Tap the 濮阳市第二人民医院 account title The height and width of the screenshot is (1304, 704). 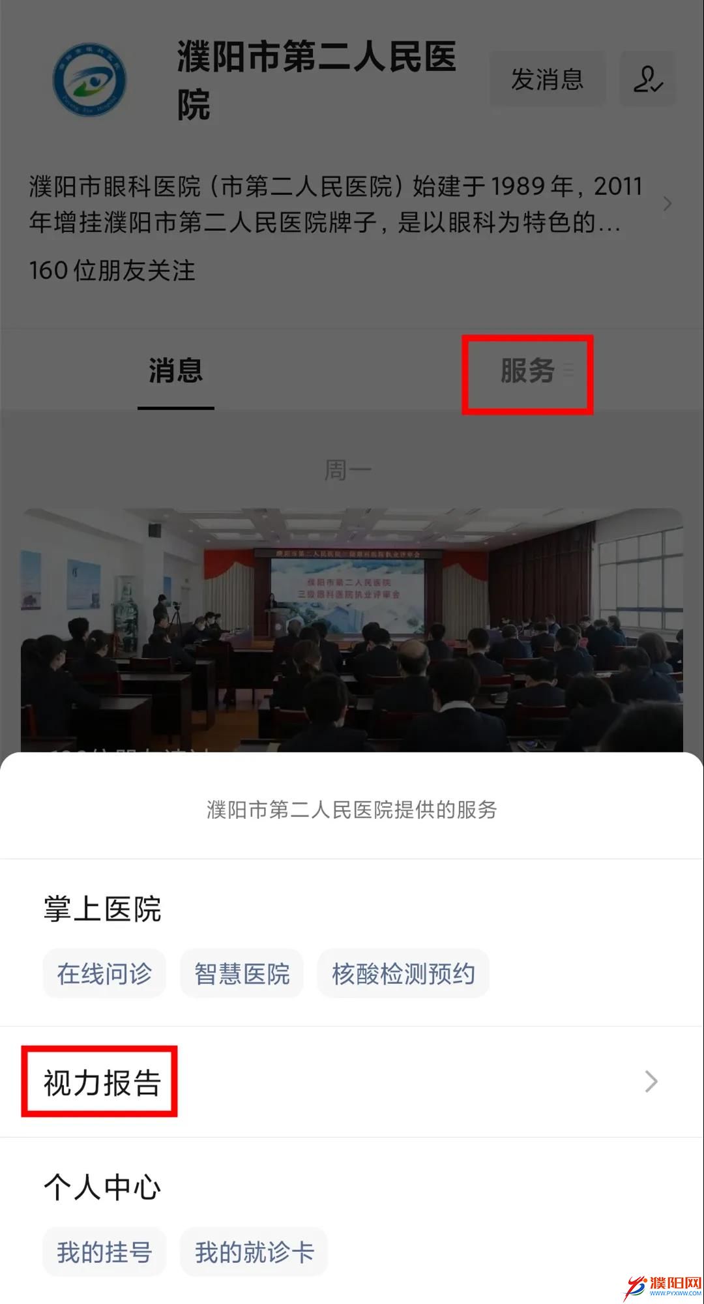click(317, 80)
